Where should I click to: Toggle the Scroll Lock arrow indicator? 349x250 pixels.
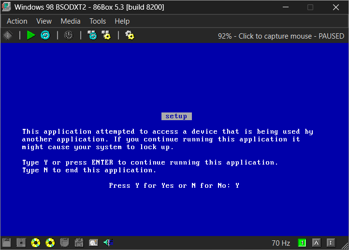click(331, 243)
